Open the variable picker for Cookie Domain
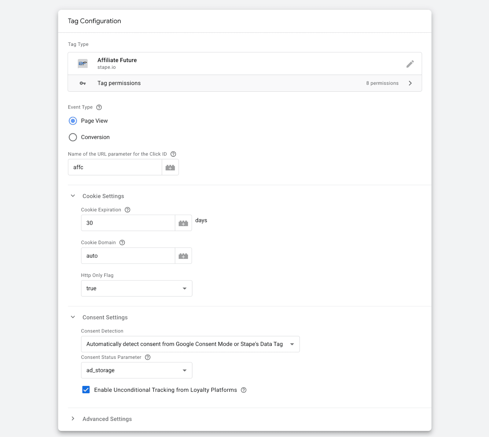The image size is (489, 437). click(x=183, y=256)
